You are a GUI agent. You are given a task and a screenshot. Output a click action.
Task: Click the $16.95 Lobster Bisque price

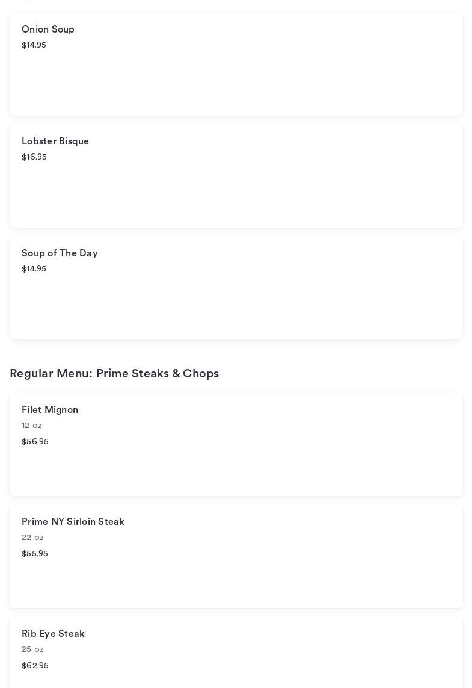[x=34, y=157]
